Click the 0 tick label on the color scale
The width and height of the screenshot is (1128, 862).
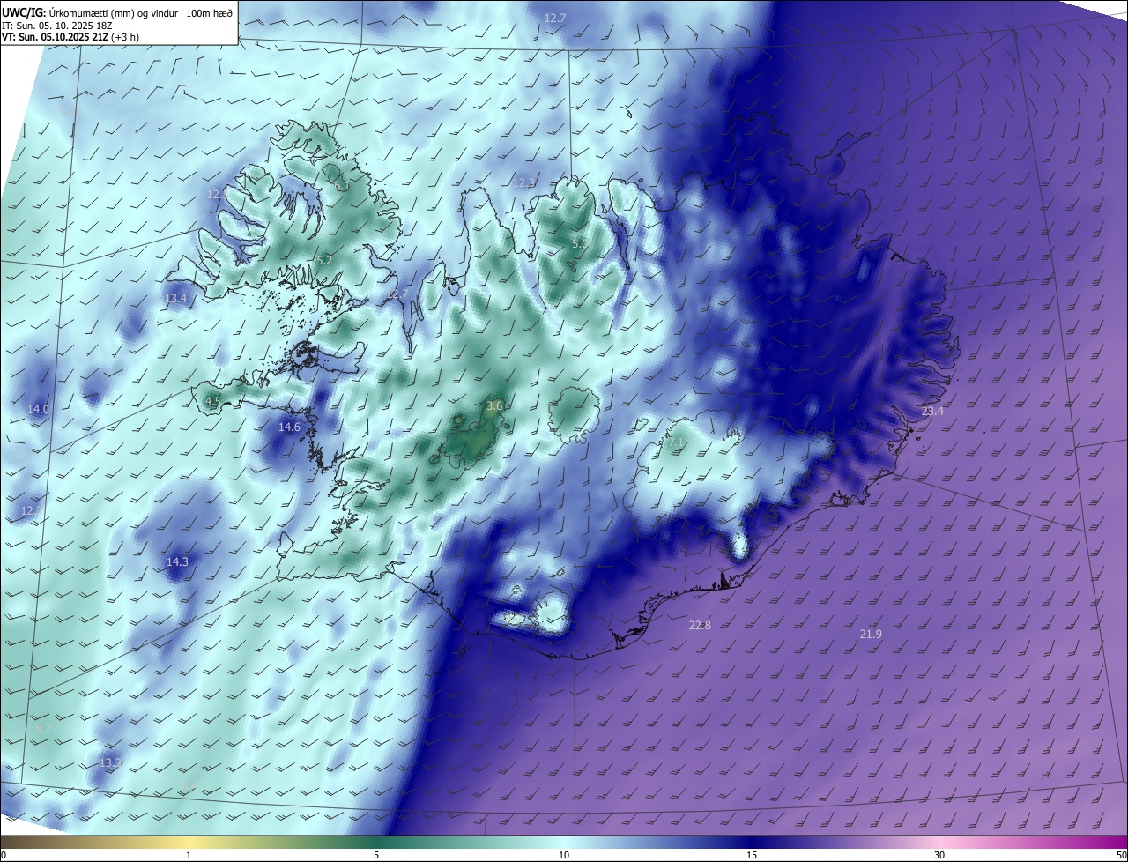click(4, 855)
